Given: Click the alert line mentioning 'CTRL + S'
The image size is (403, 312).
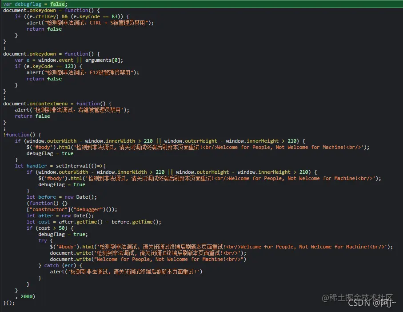Looking at the screenshot, I should [x=90, y=23].
